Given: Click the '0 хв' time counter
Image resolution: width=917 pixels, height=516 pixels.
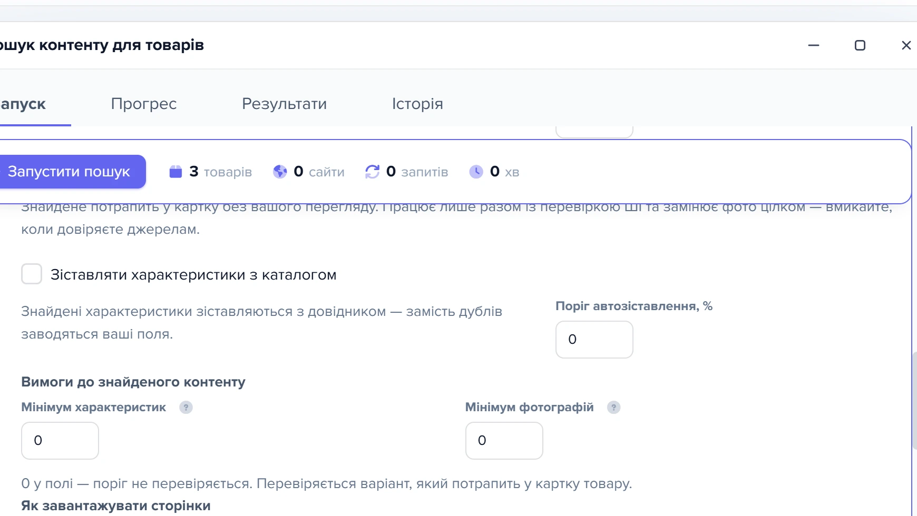Looking at the screenshot, I should [504, 172].
